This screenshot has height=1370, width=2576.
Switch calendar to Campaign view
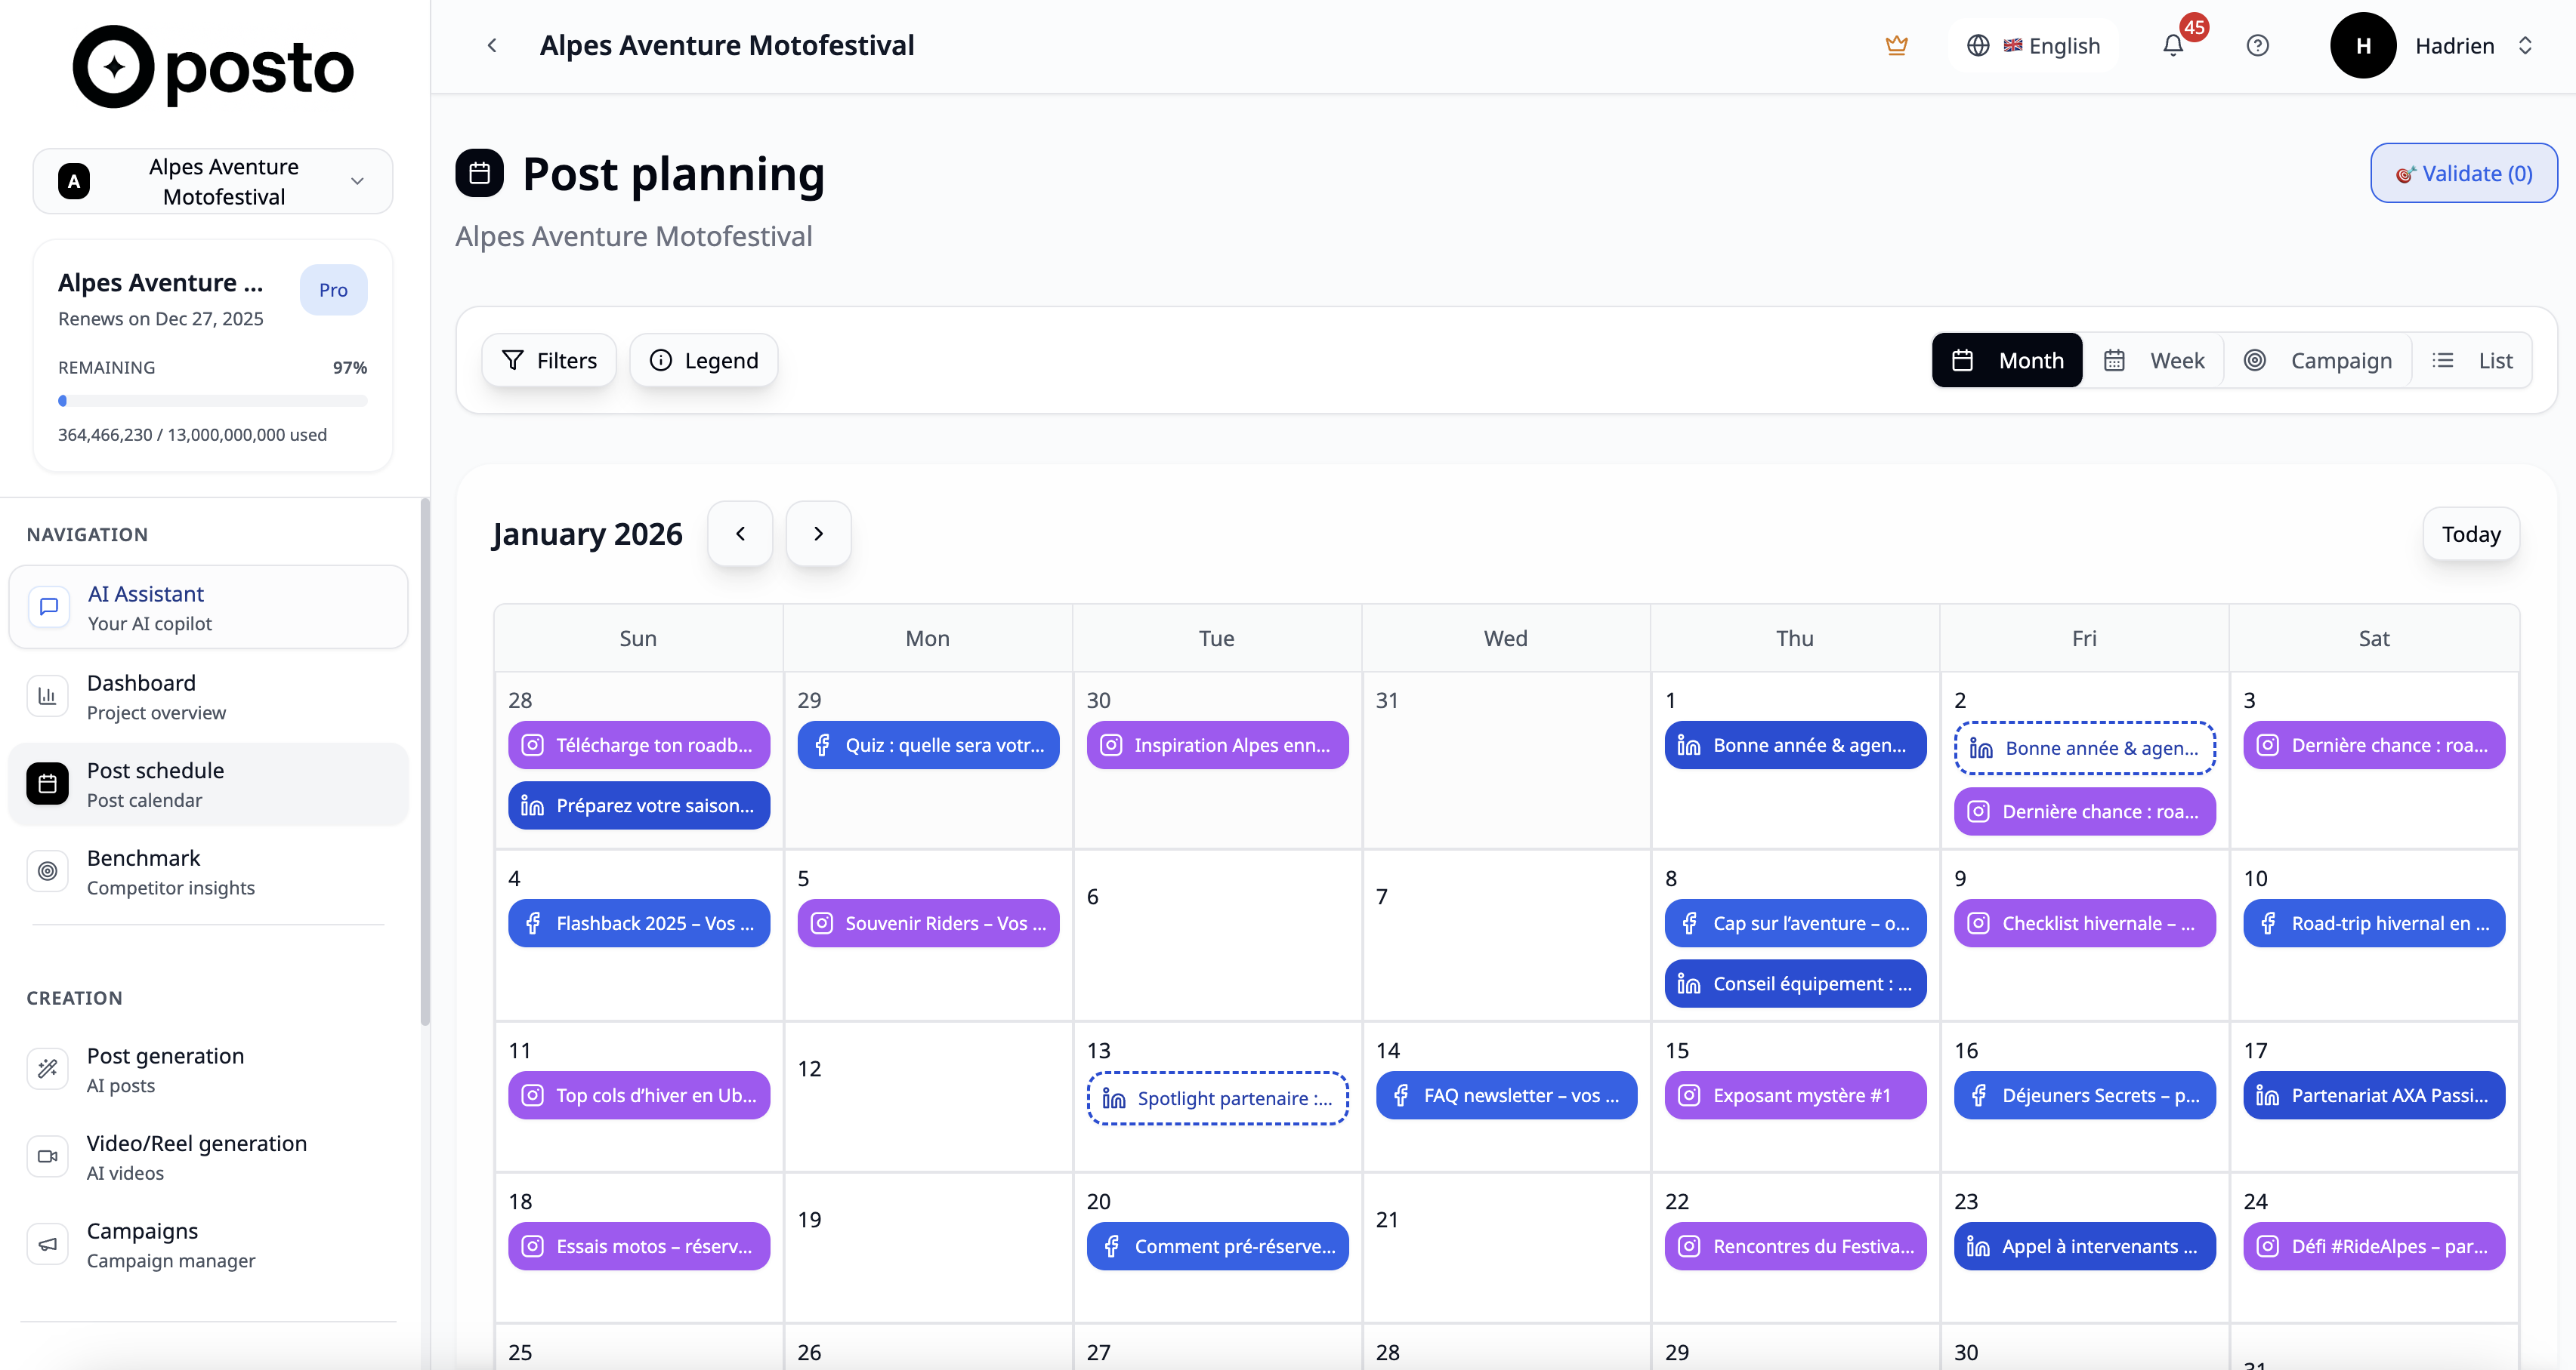(x=2320, y=360)
